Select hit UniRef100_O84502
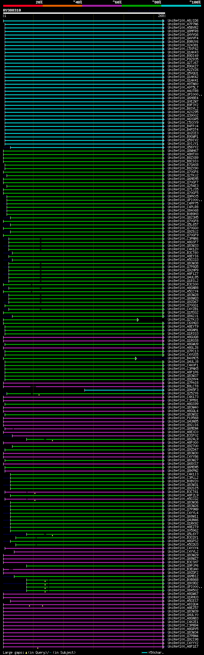The width and height of the screenshot is (204, 655). [x=183, y=590]
